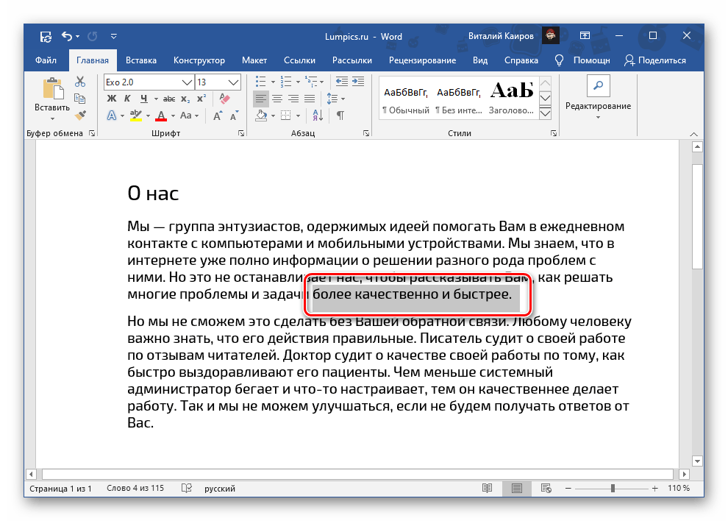Switch to the Конструктор tab
Viewport: 728px width, 521px height.
[x=199, y=60]
